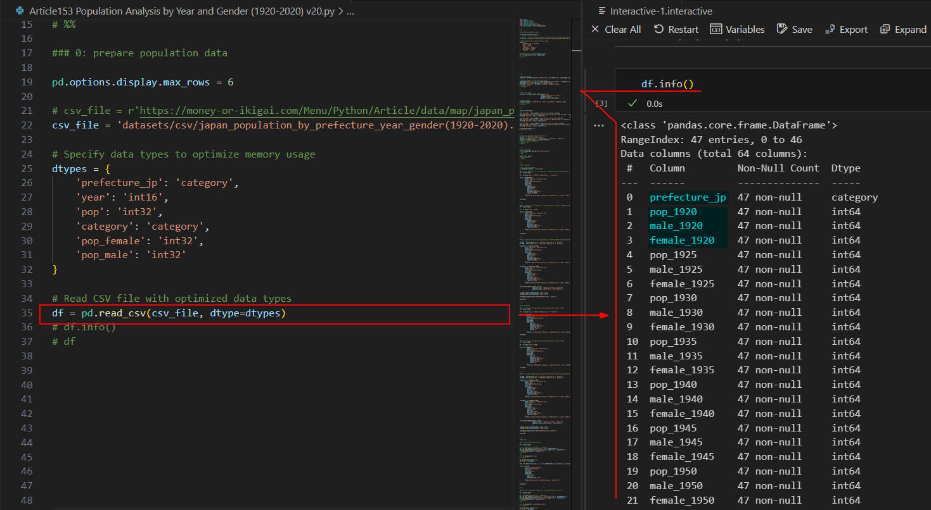Click the female_1930 output row name
931x510 pixels.
(682, 327)
